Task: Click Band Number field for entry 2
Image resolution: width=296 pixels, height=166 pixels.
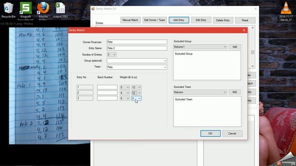Action: pyautogui.click(x=107, y=93)
